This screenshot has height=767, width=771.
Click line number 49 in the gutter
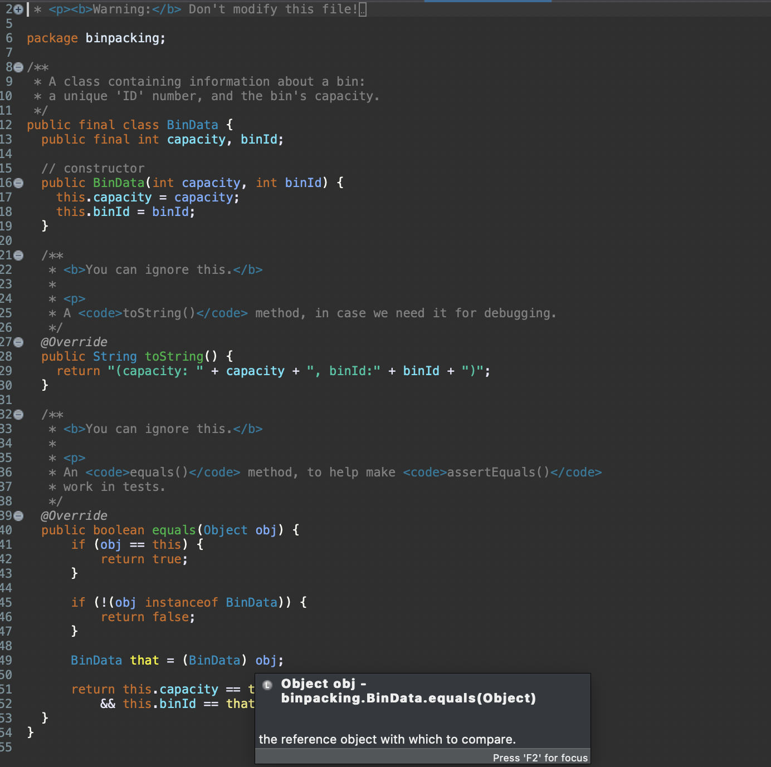pos(6,660)
